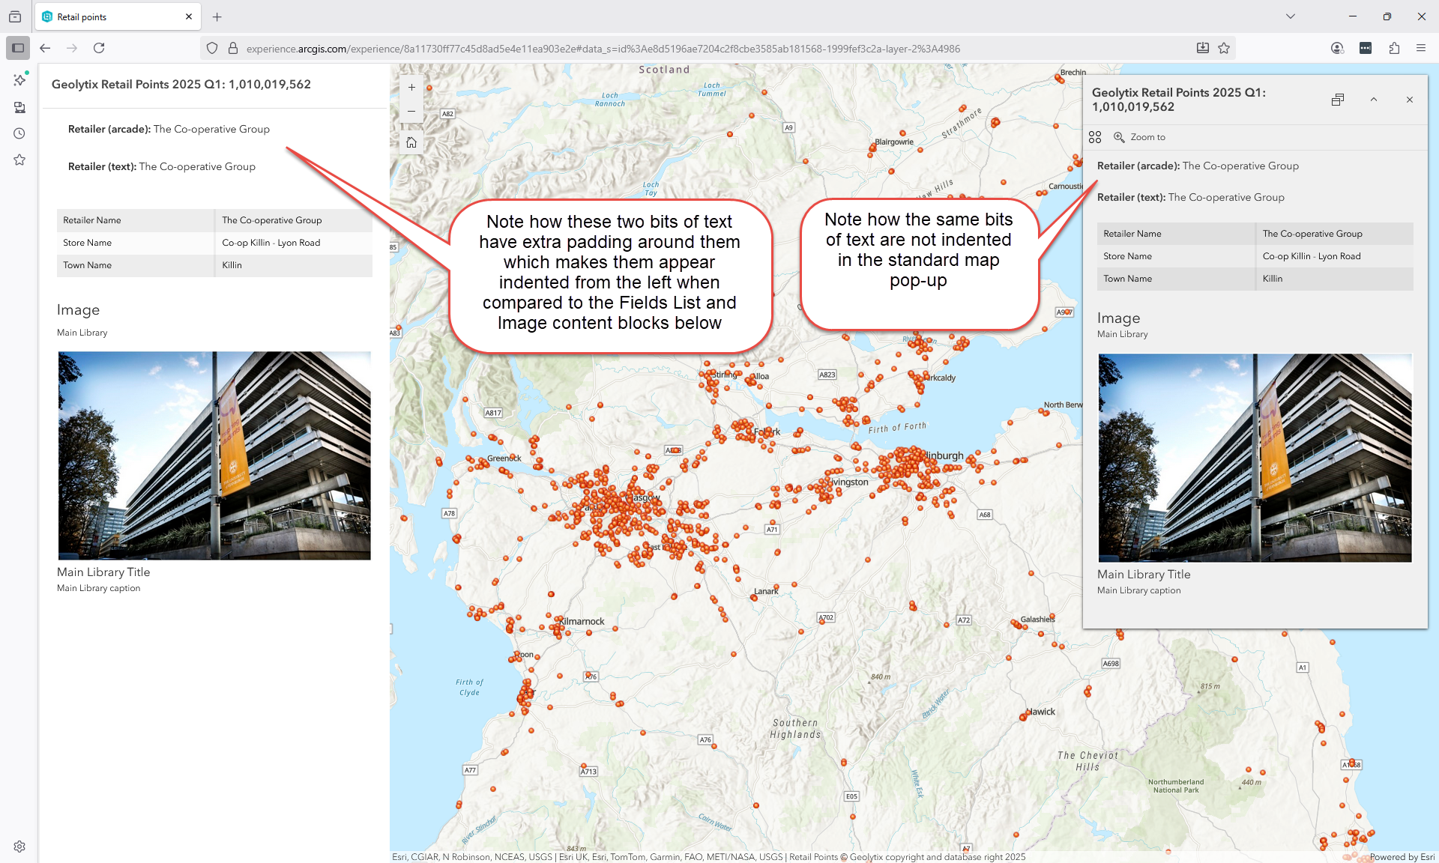1439x863 pixels.
Task: Select Retailer Name cell in the pop-up table
Action: (1176, 234)
